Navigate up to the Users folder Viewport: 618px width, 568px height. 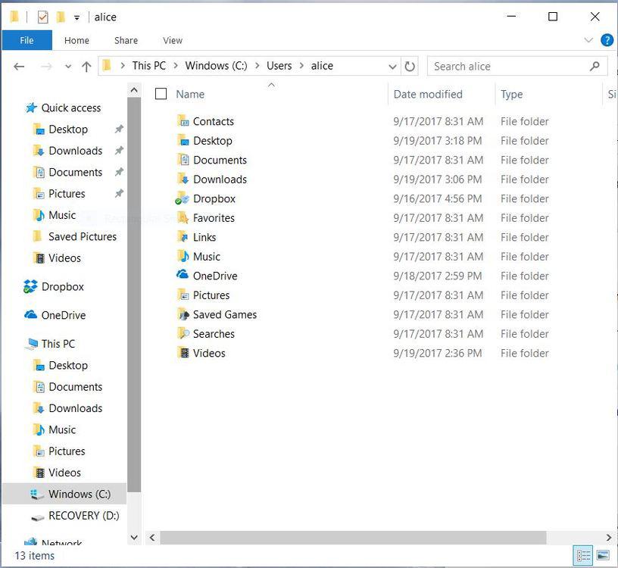[x=86, y=66]
